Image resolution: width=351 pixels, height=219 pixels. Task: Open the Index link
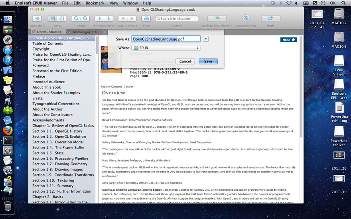(129, 86)
